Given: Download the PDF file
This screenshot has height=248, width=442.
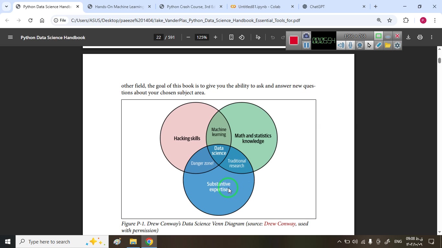Looking at the screenshot, I should [x=408, y=37].
